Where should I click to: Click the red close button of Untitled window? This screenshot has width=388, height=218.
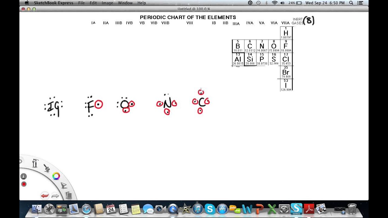point(23,9)
